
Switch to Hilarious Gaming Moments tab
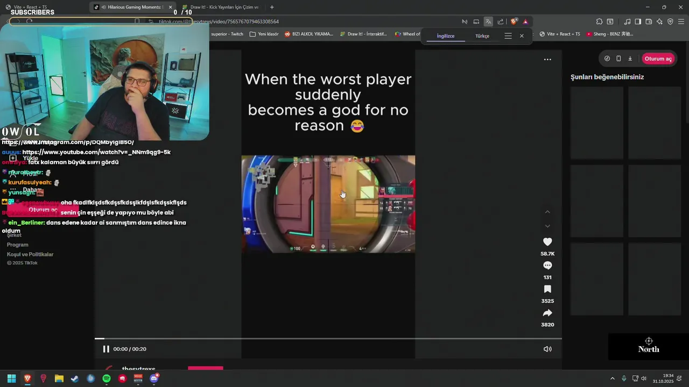[x=134, y=7]
